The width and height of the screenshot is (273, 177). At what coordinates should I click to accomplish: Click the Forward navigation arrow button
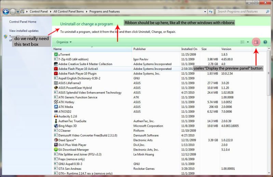click(x=13, y=12)
